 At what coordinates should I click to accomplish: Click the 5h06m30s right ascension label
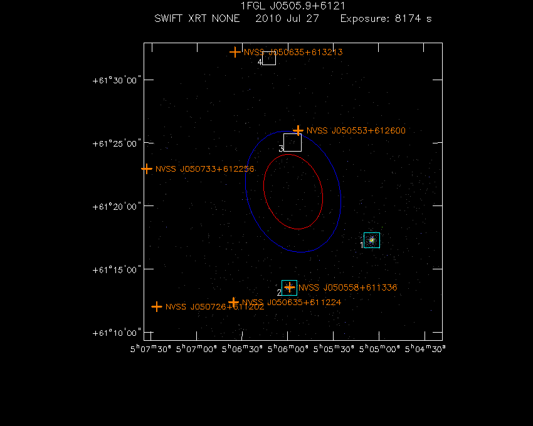tap(242, 349)
